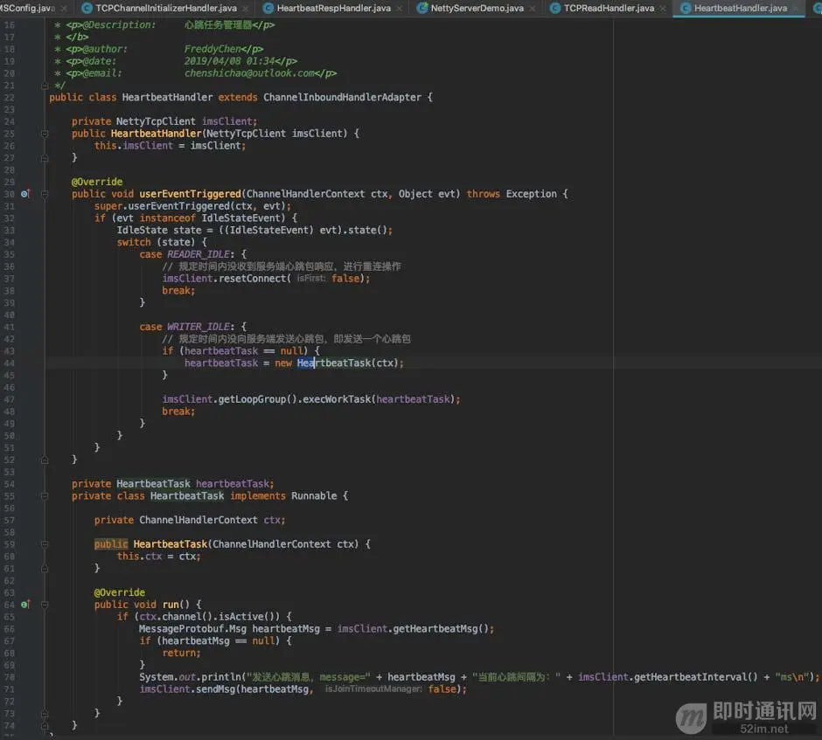Collapse the HeartbeatHandler constructor at line 25

click(x=45, y=134)
